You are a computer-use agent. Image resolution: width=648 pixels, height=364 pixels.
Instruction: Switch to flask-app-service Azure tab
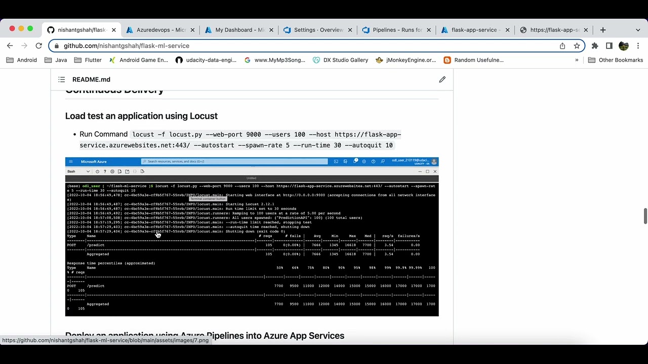tap(475, 30)
